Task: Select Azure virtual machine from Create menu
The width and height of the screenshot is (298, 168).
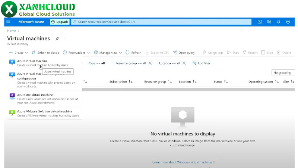Action: point(45,63)
